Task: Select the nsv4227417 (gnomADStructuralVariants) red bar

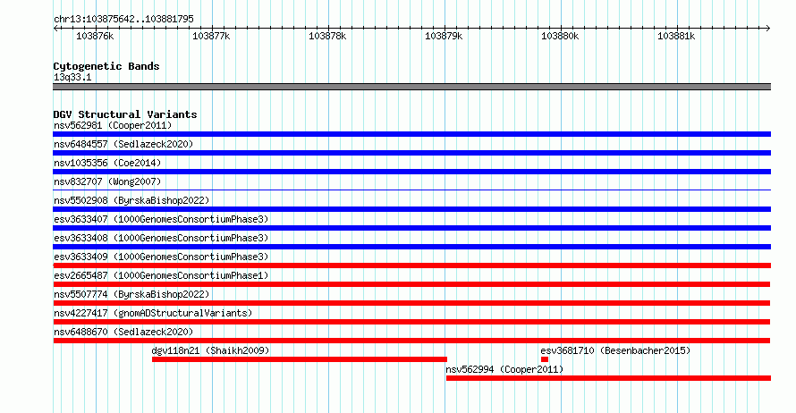Action: point(411,322)
